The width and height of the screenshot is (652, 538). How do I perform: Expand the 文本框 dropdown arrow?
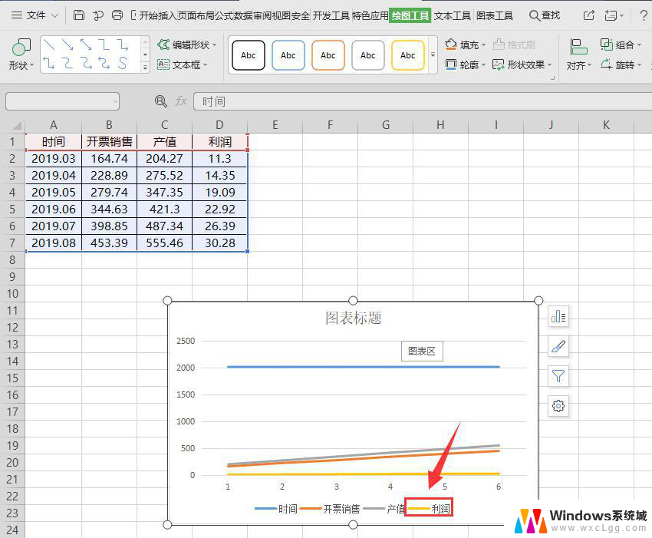click(x=205, y=65)
